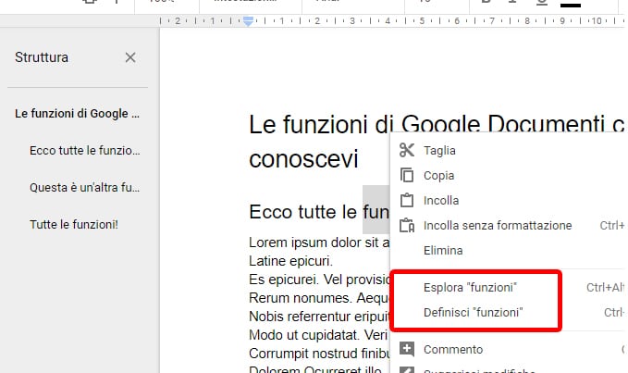Screen dimensions: 628x373
Task: Click the Incolla clipboard icon
Action: (406, 200)
